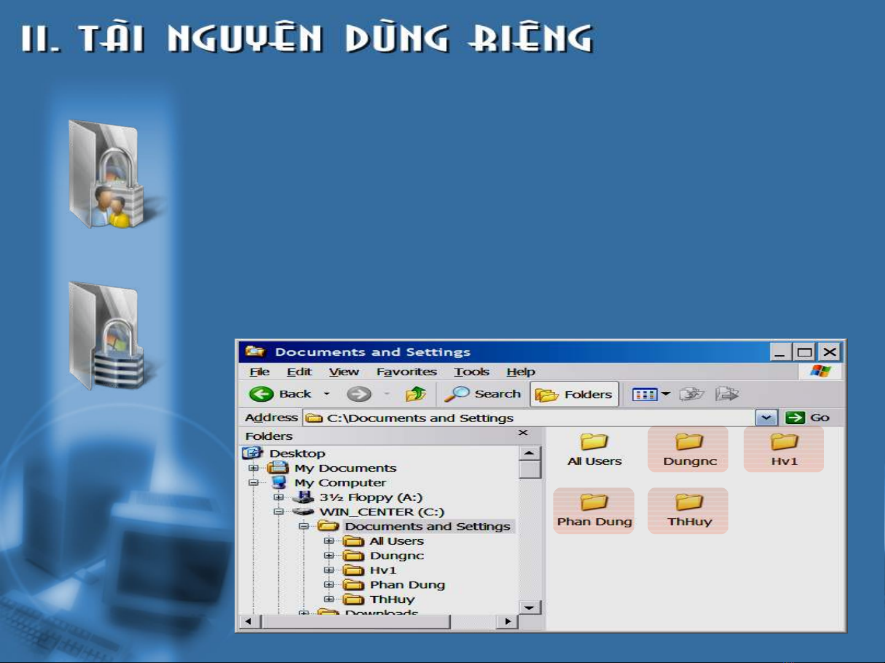Expand the My Documents tree node
The height and width of the screenshot is (663, 885).
click(253, 468)
